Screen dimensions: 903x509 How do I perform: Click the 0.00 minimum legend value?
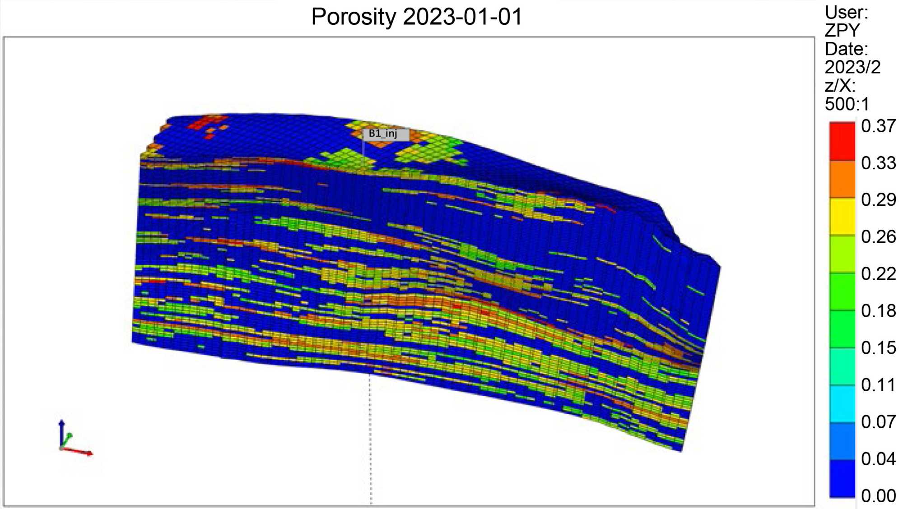coord(878,495)
